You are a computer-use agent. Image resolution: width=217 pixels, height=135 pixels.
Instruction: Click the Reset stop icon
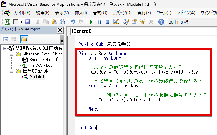[x=107, y=22]
